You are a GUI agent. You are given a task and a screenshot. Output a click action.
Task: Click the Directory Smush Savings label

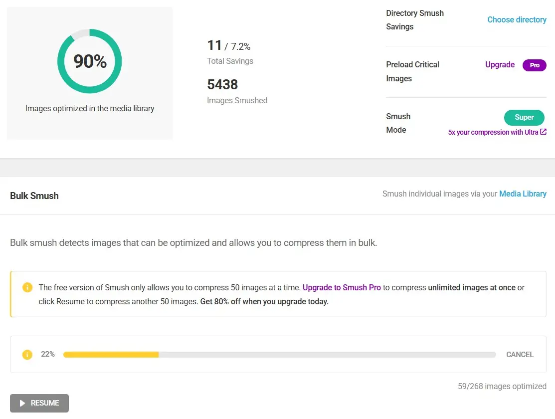click(414, 20)
